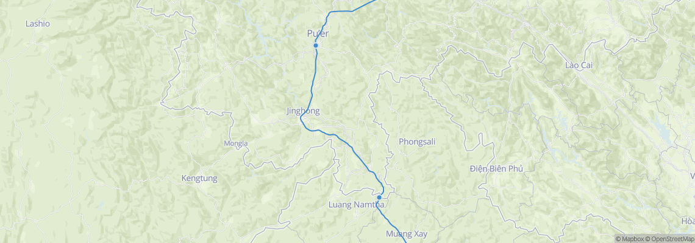This screenshot has width=695, height=243.
Task: Select the Mongla town label
Action: (x=236, y=143)
